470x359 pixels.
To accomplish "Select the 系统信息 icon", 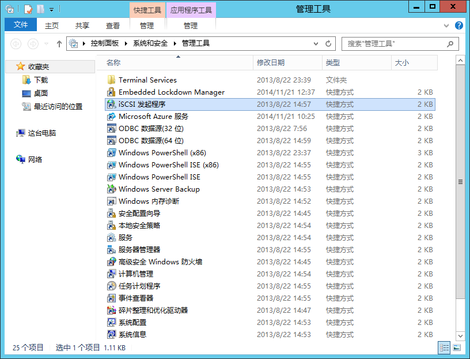I will pos(111,334).
